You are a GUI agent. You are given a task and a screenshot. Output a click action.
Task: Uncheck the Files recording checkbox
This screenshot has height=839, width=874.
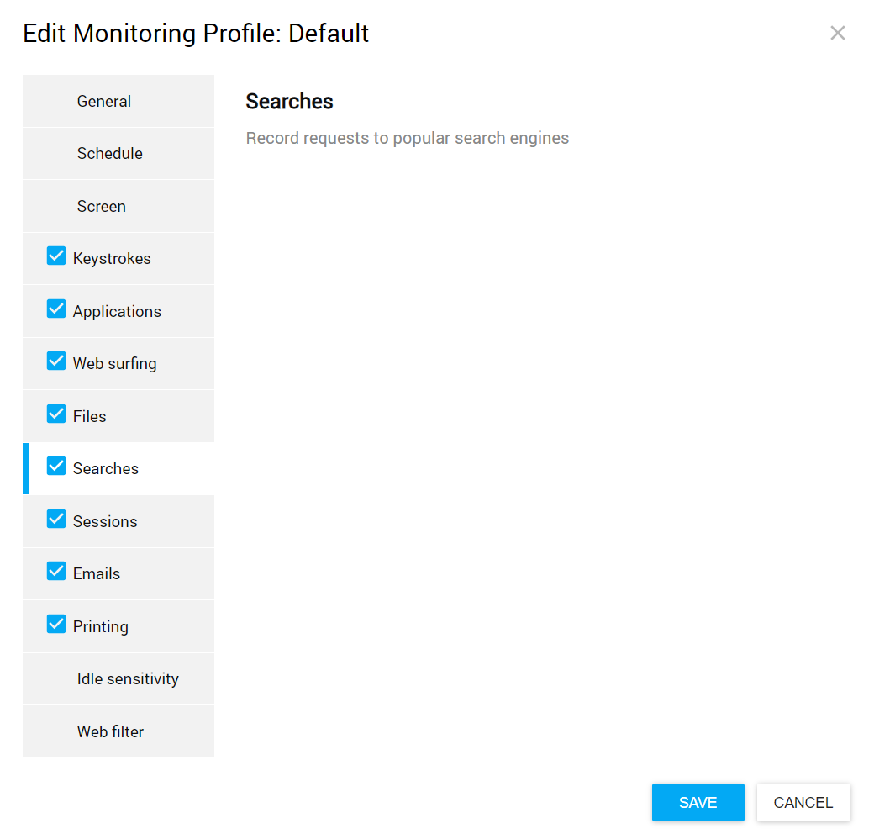tap(56, 414)
